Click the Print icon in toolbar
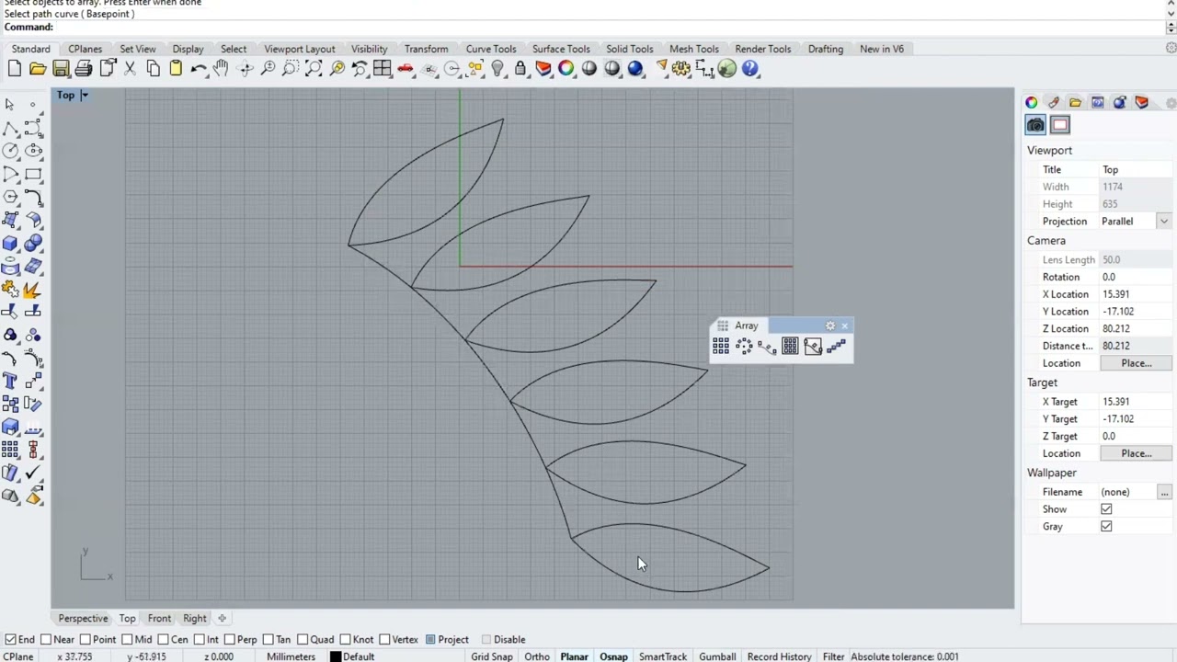The image size is (1177, 662). point(84,69)
